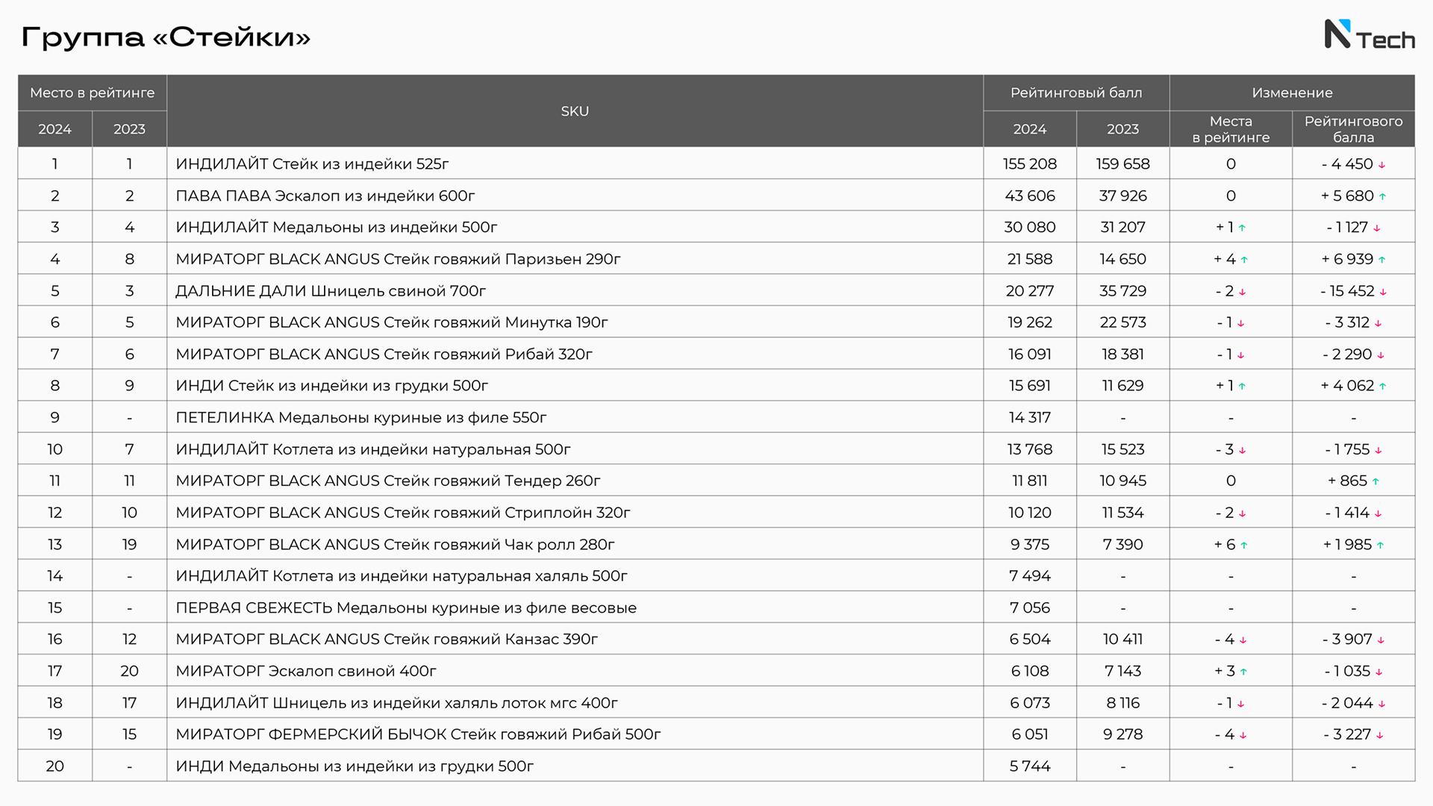Screen dimensions: 1433x806
Task: Select ПЕРВАЯ СВЕЖЕСТЬ Медальоны куриные весовые
Action: click(x=406, y=607)
